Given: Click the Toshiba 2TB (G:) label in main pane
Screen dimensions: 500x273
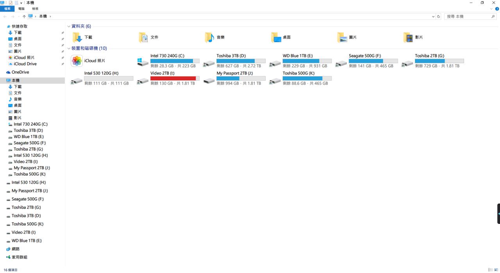Looking at the screenshot, I should pyautogui.click(x=430, y=56).
